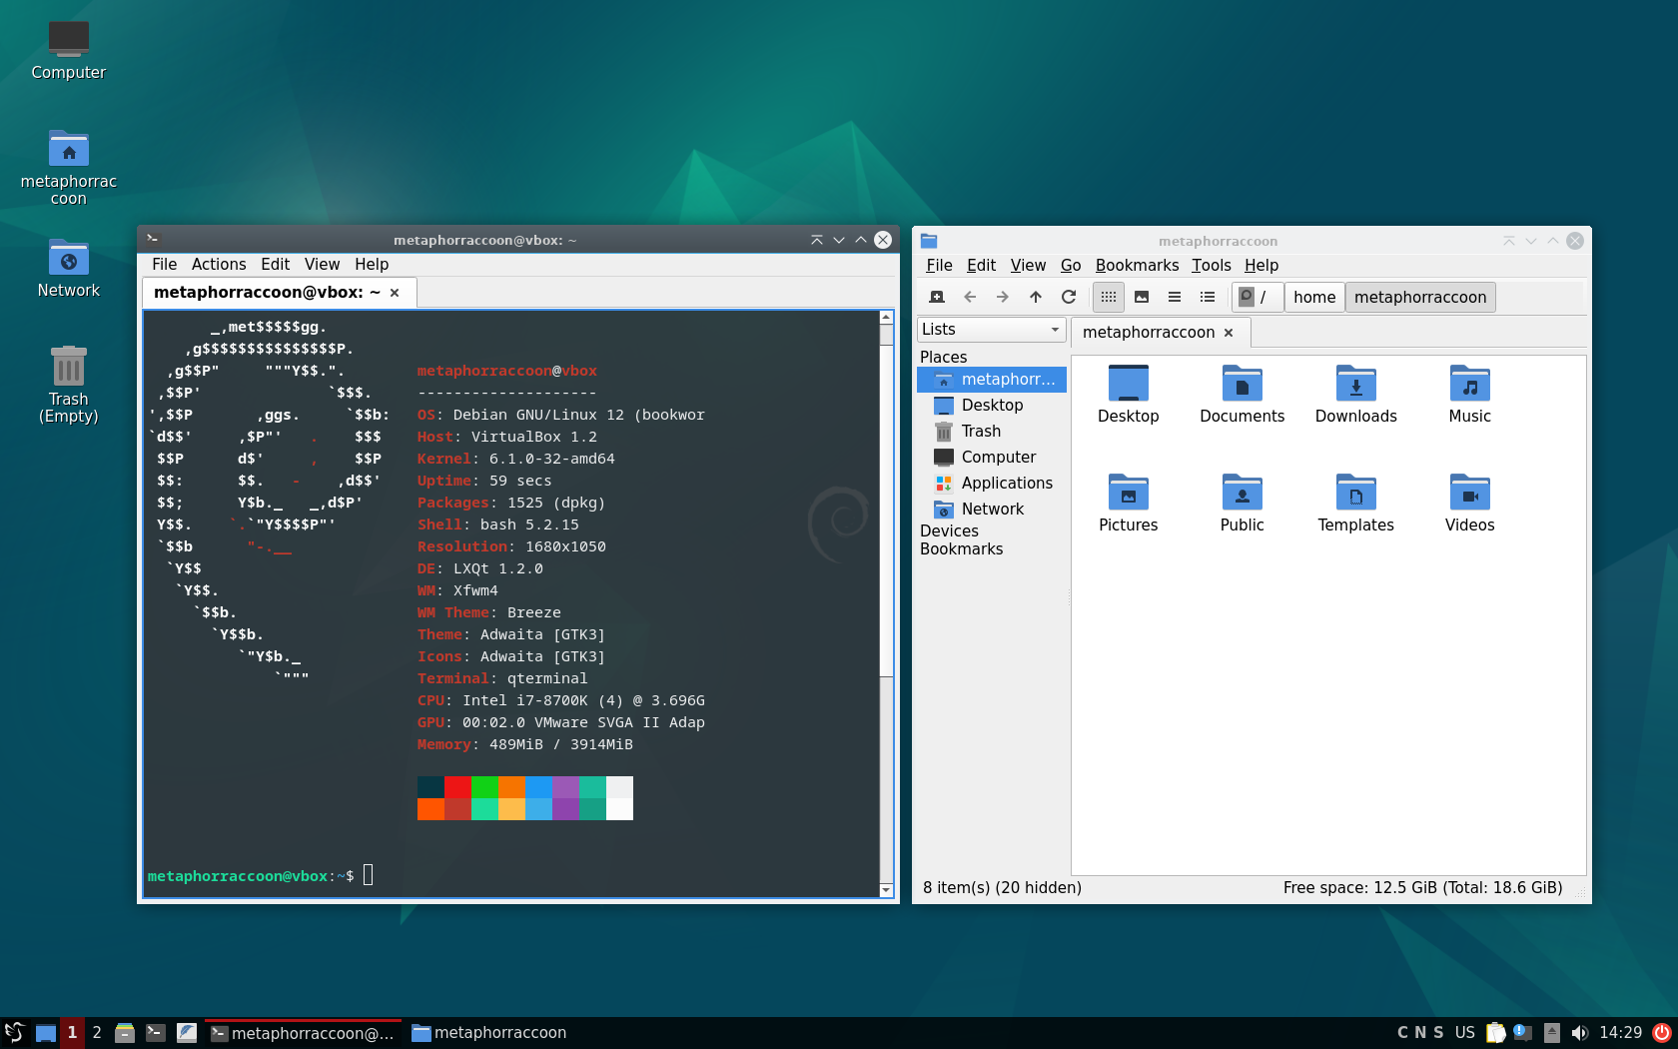Image resolution: width=1678 pixels, height=1049 pixels.
Task: Open the 'Lists' side pane mode dropdown
Action: 991,330
